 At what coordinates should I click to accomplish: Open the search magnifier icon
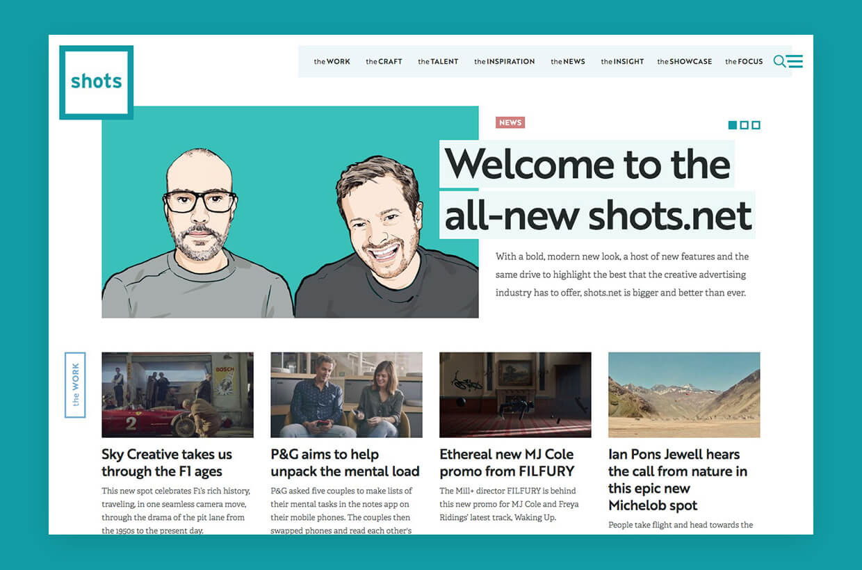tap(779, 61)
